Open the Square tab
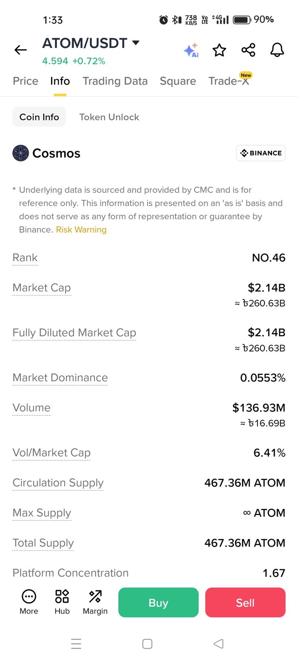 (178, 81)
